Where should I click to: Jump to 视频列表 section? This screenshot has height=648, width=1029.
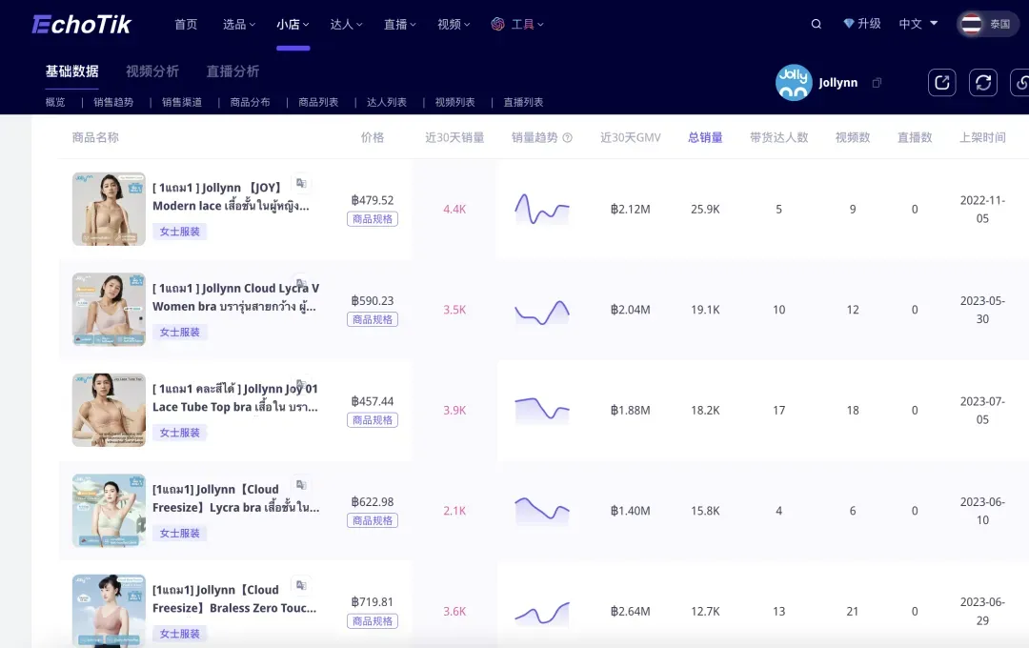pyautogui.click(x=454, y=102)
